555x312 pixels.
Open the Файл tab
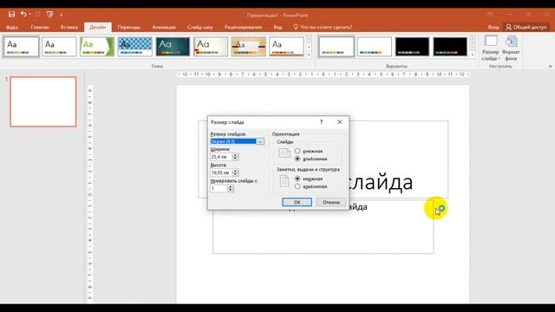coord(11,27)
